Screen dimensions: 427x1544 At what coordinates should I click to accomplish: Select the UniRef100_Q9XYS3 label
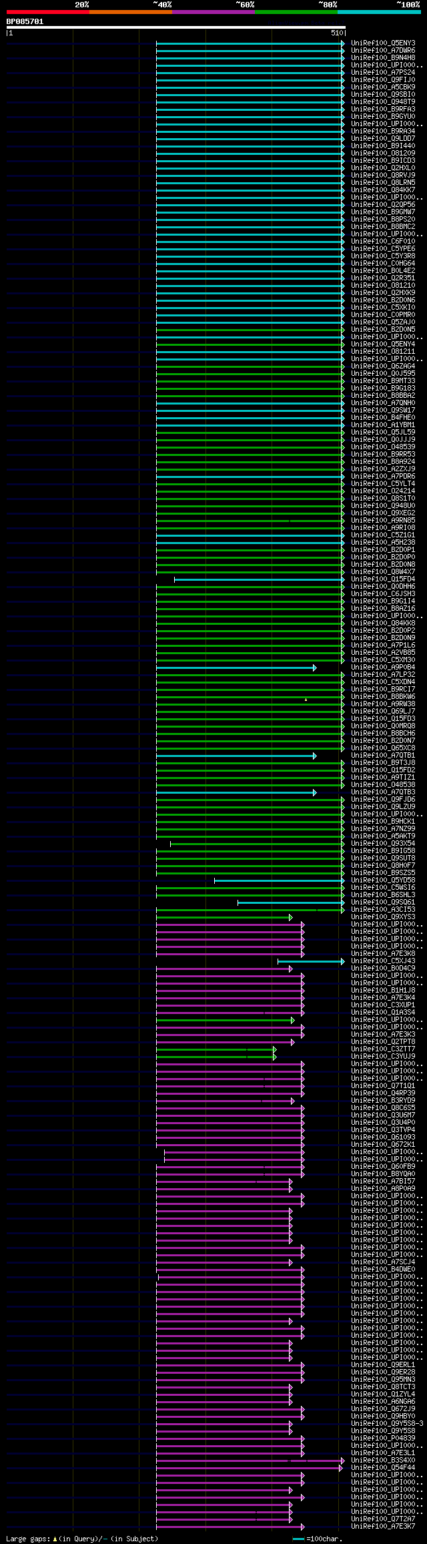(383, 917)
